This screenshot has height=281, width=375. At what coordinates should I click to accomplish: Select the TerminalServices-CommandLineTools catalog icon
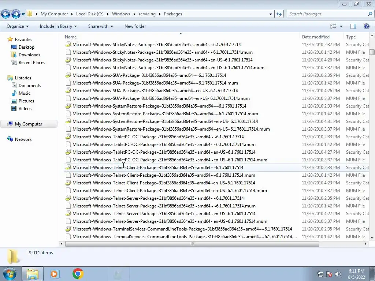click(68, 229)
